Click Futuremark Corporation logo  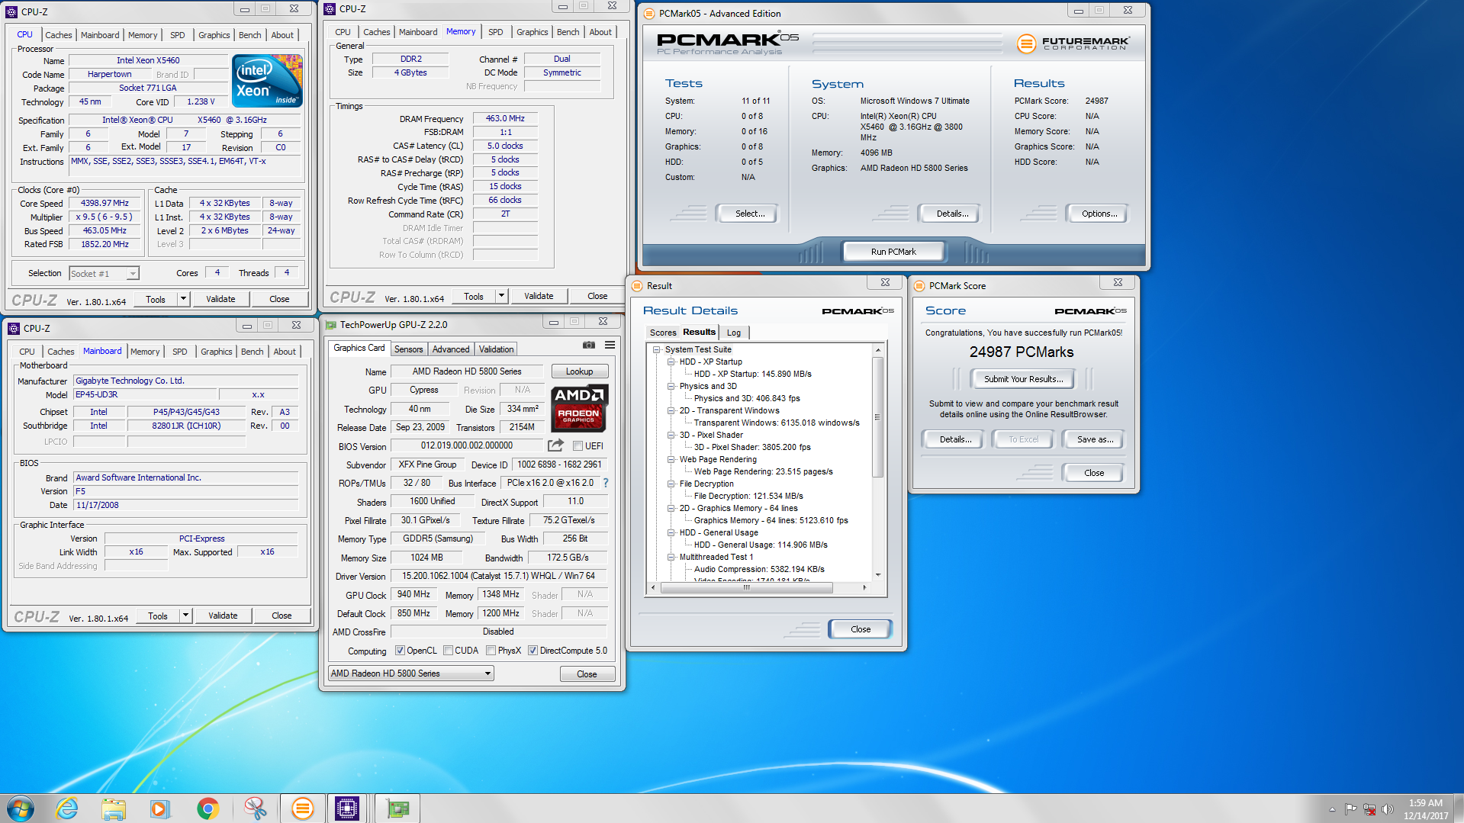tap(1073, 43)
